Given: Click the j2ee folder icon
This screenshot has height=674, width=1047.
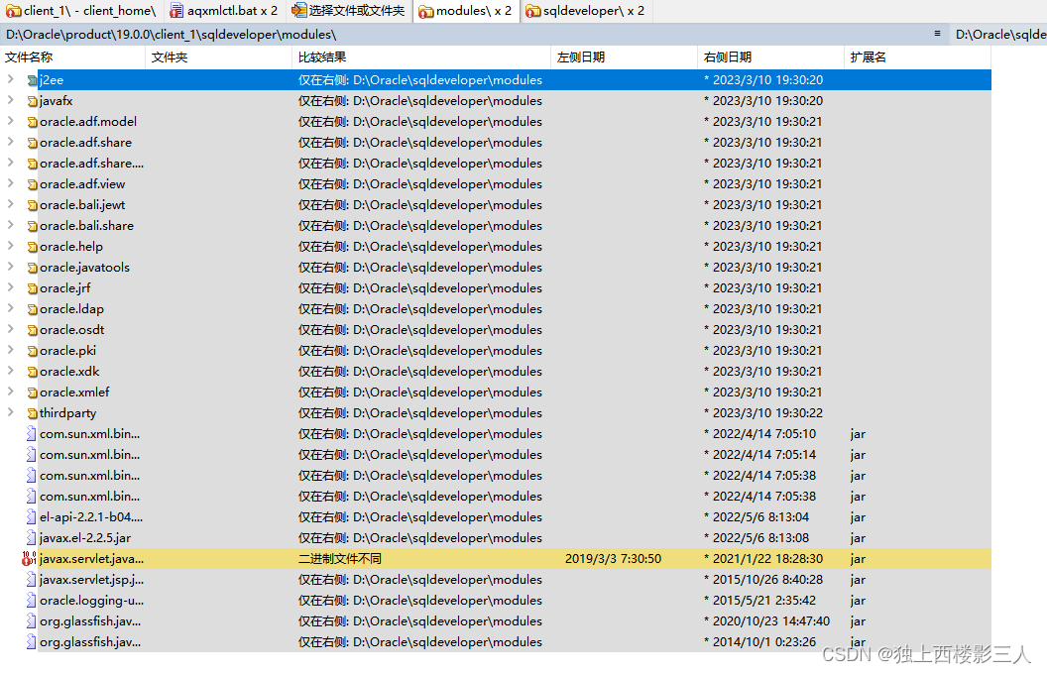Looking at the screenshot, I should pyautogui.click(x=32, y=80).
